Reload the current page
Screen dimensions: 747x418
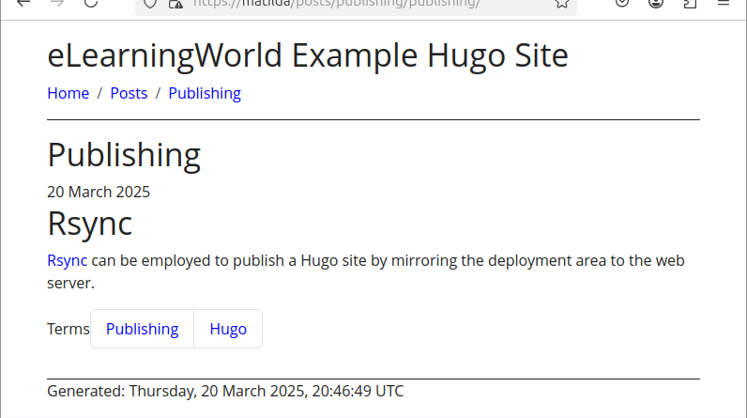click(x=91, y=3)
